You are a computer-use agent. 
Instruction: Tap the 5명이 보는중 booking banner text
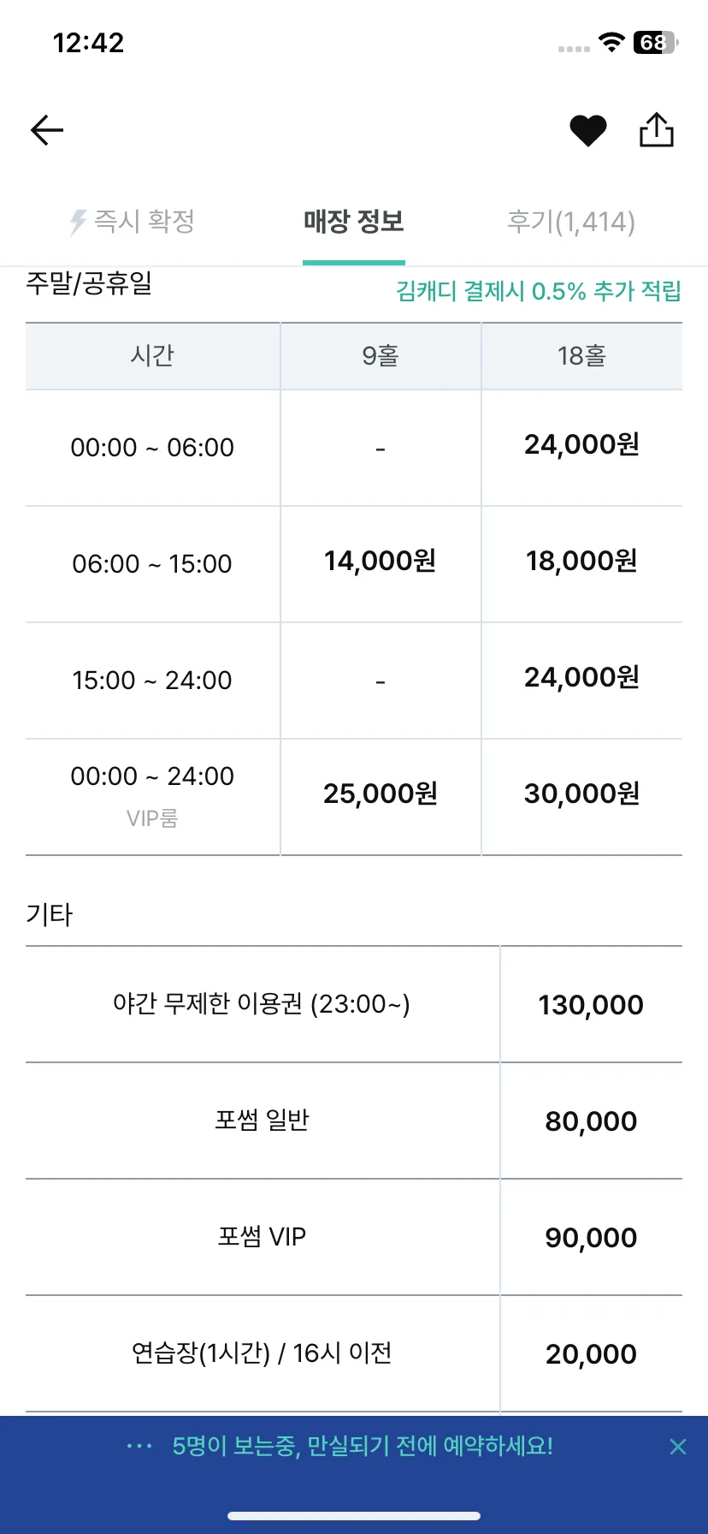pos(363,1447)
